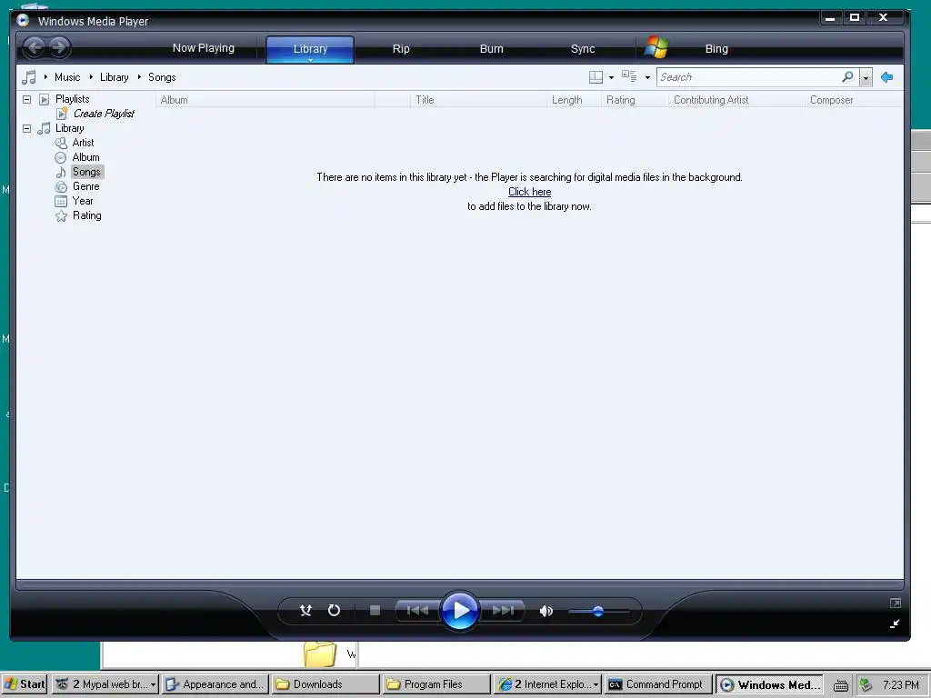The width and height of the screenshot is (931, 698).
Task: Switch to Command Prompt taskbar window
Action: coord(658,684)
